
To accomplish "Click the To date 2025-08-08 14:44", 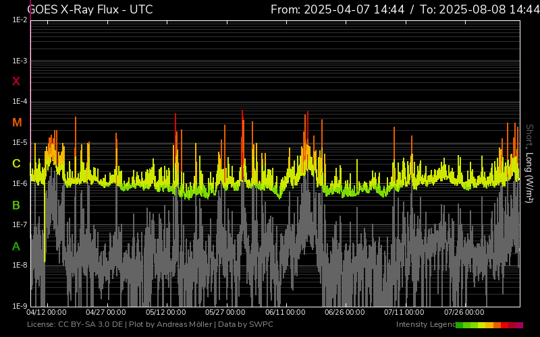I will point(479,9).
